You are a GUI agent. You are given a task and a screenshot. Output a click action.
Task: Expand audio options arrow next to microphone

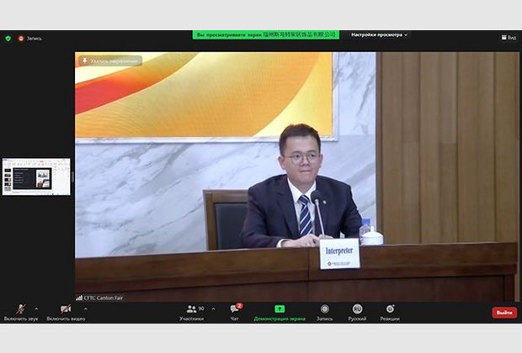[36, 308]
